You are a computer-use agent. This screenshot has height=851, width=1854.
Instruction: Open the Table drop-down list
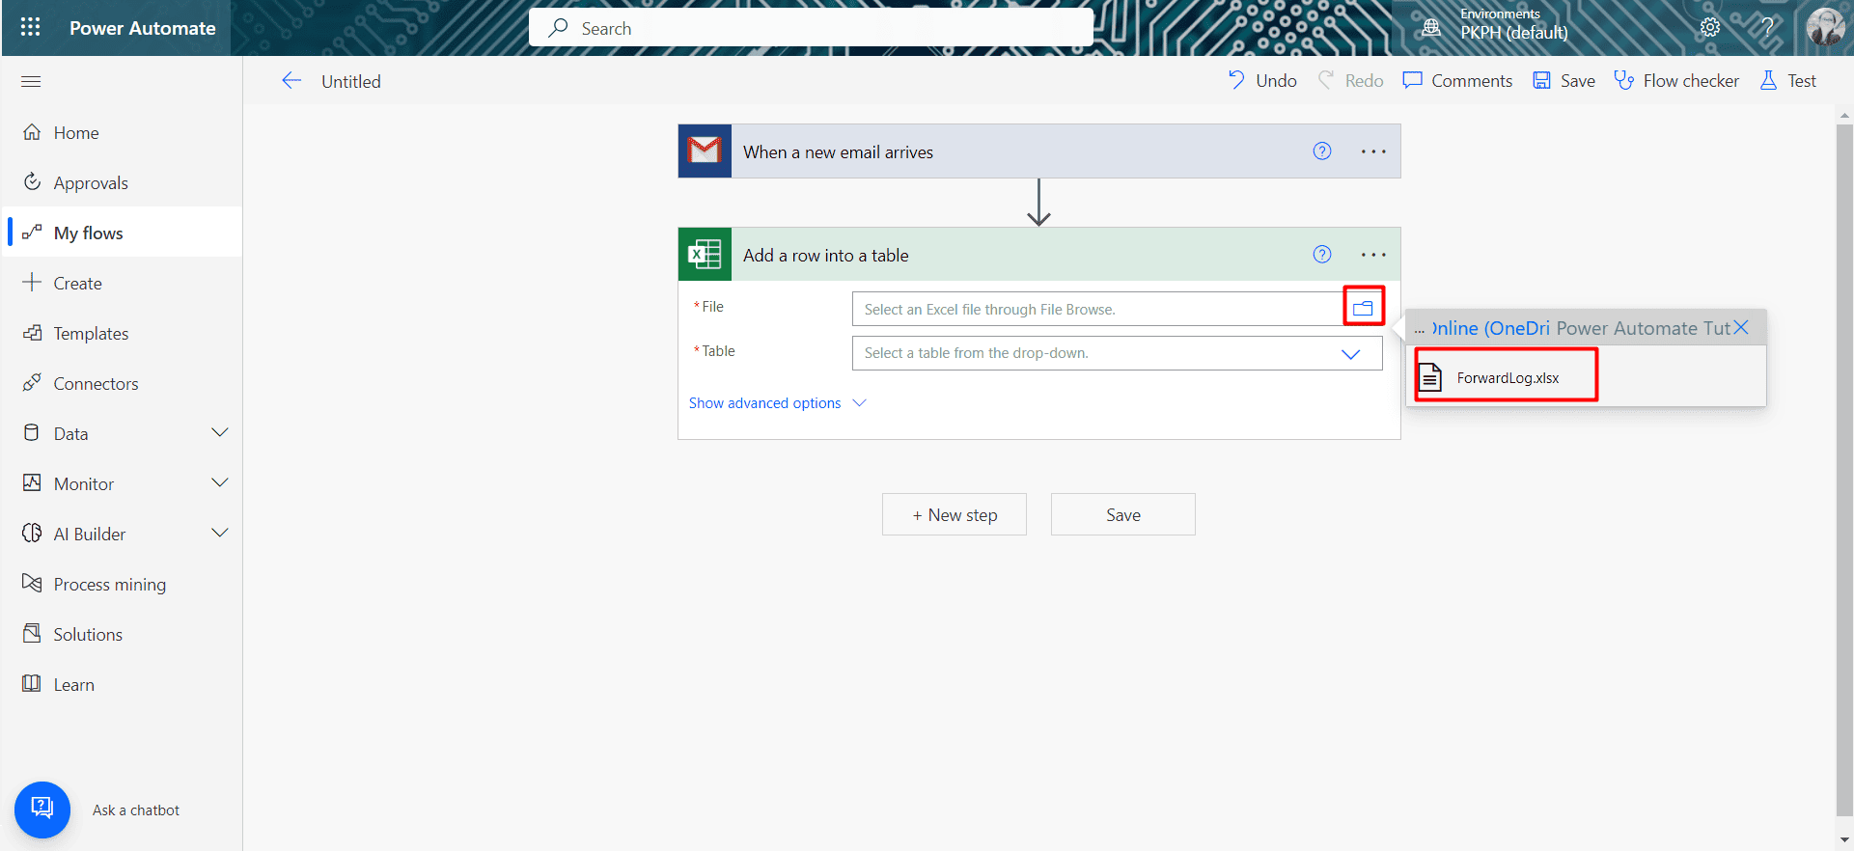pyautogui.click(x=1350, y=353)
